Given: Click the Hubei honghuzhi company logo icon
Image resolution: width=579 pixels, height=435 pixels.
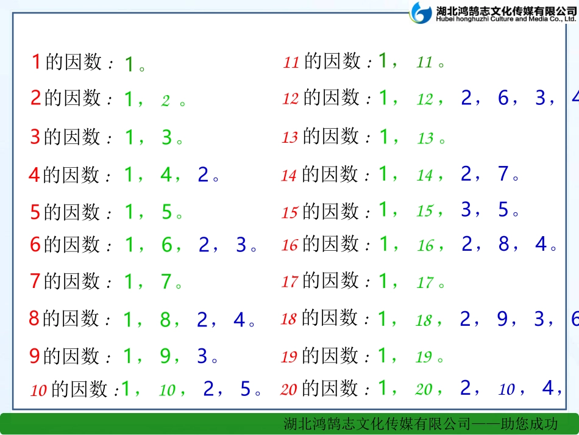Looking at the screenshot, I should [x=421, y=13].
